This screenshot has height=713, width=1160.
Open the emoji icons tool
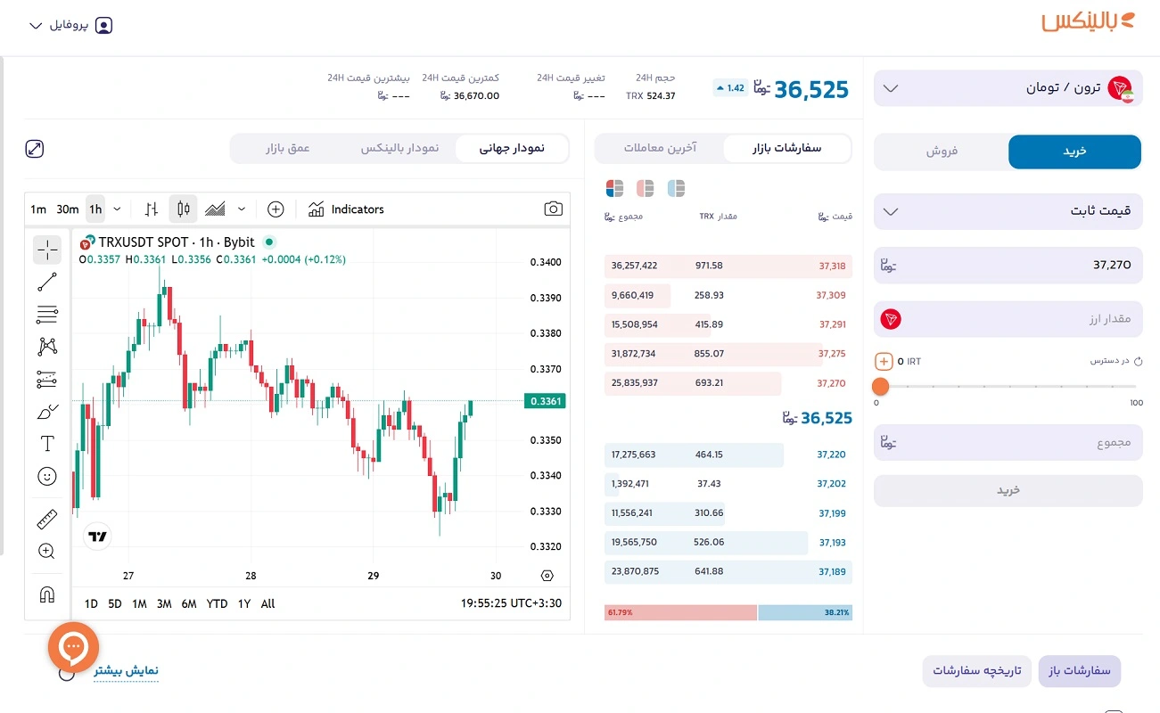click(x=47, y=476)
